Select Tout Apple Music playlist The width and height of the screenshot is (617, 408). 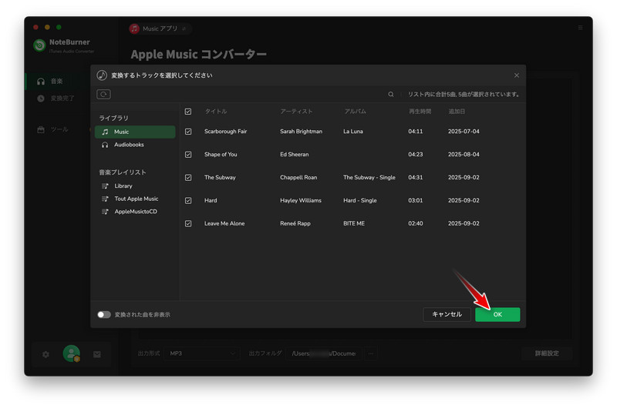(x=136, y=199)
